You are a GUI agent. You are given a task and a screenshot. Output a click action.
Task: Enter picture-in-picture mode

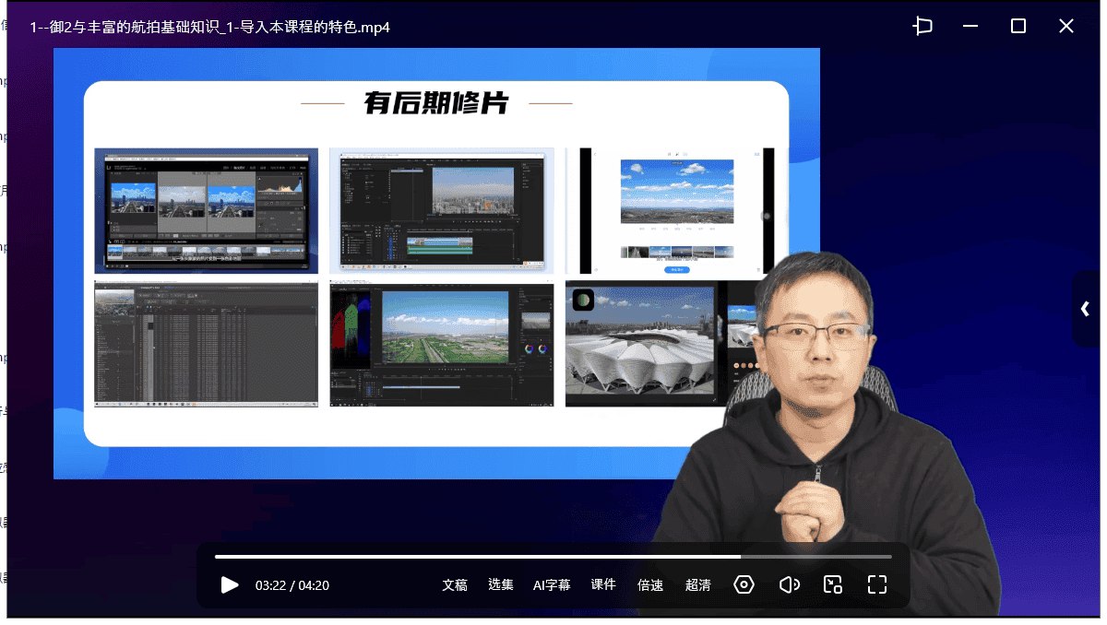point(832,584)
